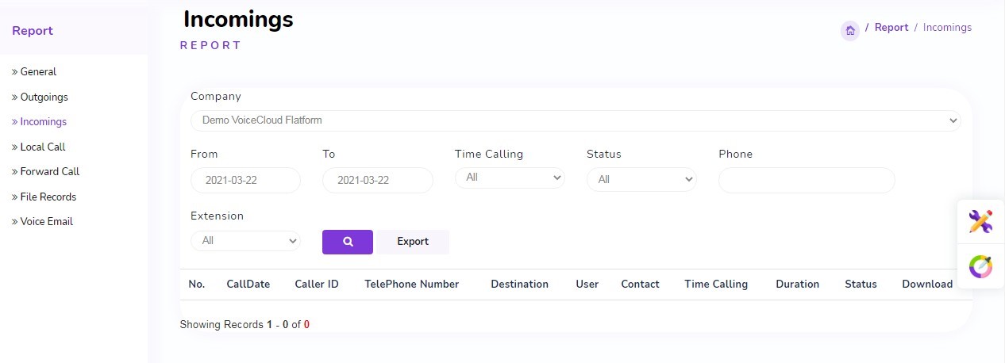The image size is (1005, 363).
Task: Open Voice Email from sidebar
Action: [x=46, y=221]
